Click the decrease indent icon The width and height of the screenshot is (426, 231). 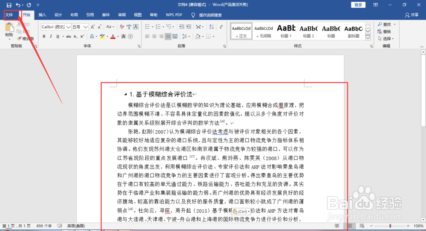click(181, 27)
